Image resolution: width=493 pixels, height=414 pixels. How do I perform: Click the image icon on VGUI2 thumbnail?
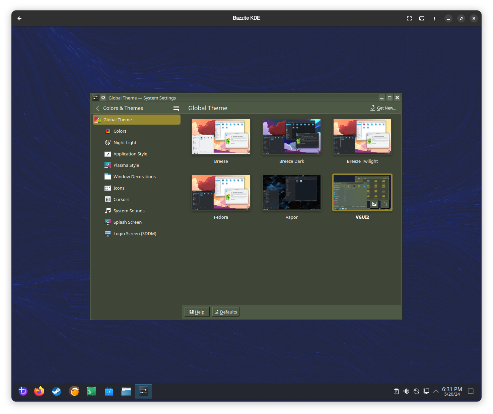[x=374, y=204]
